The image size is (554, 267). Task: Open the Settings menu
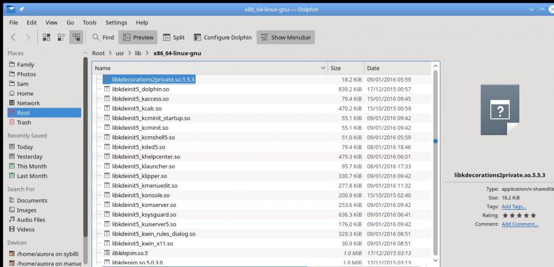[116, 23]
